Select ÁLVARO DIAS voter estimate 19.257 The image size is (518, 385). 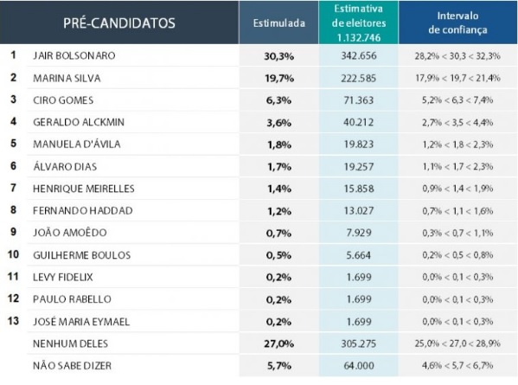tap(358, 167)
